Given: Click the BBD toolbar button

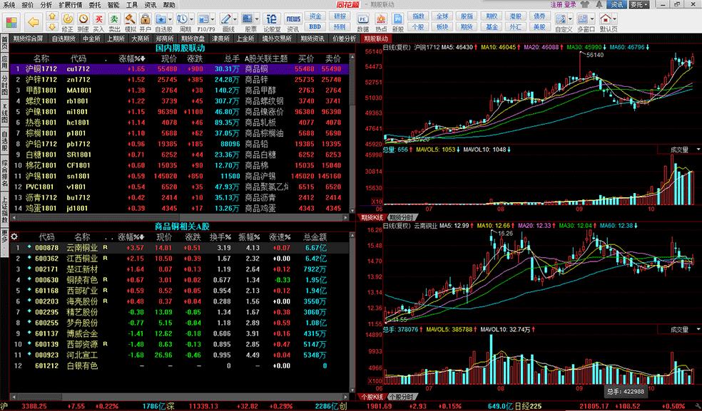Looking at the screenshot, I should 315,27.
